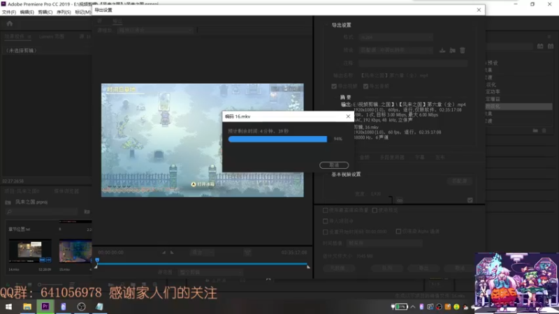Switch to the 音频 audio tab
This screenshot has width=559, height=314.
coord(364,158)
